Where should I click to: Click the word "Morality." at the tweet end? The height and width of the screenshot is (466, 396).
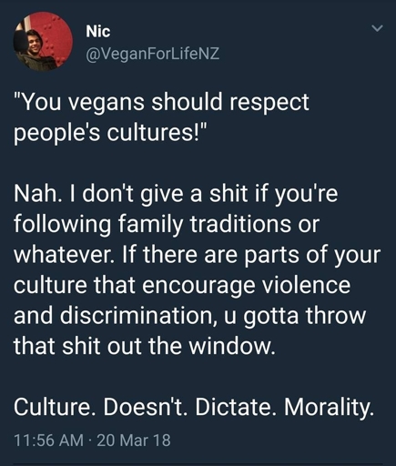[x=330, y=408]
